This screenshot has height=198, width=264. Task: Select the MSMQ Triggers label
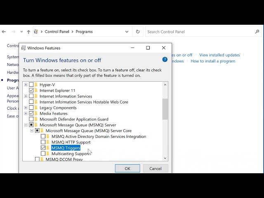tap(66, 148)
